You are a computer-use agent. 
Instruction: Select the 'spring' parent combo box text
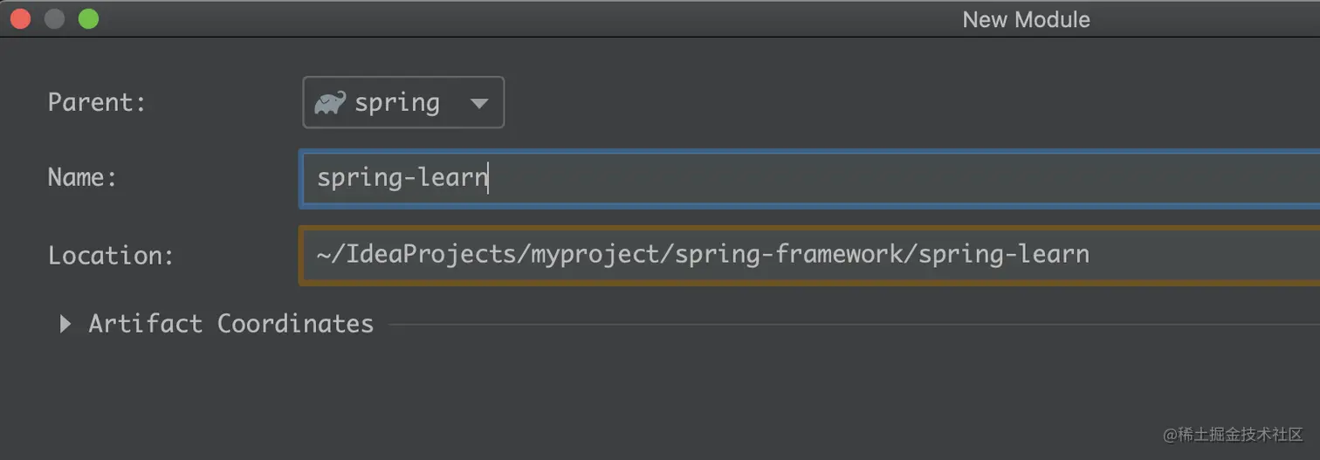[396, 103]
